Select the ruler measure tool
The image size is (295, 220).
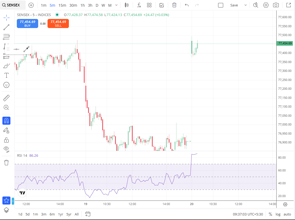click(6, 98)
